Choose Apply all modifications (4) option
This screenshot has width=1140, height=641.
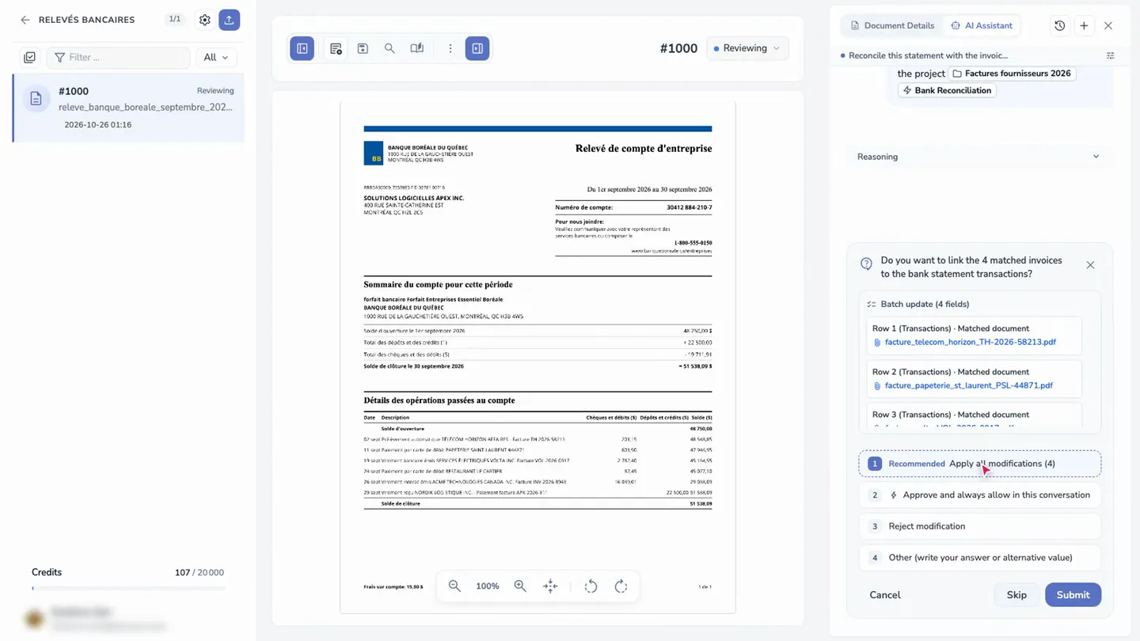point(979,464)
